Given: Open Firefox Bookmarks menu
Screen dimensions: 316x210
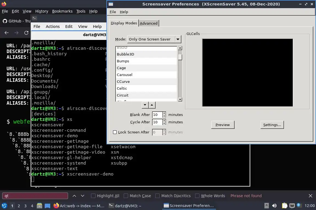Looking at the screenshot, I should click(x=62, y=11).
